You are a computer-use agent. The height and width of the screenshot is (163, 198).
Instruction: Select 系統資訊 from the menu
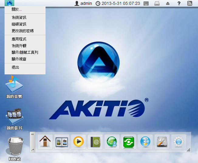tap(19, 18)
